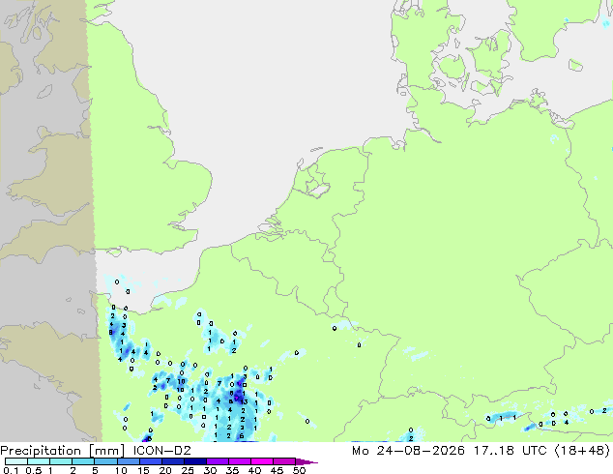Click the date 'Mo 24-08-2026' text
The height and width of the screenshot is (474, 613).
[408, 451]
